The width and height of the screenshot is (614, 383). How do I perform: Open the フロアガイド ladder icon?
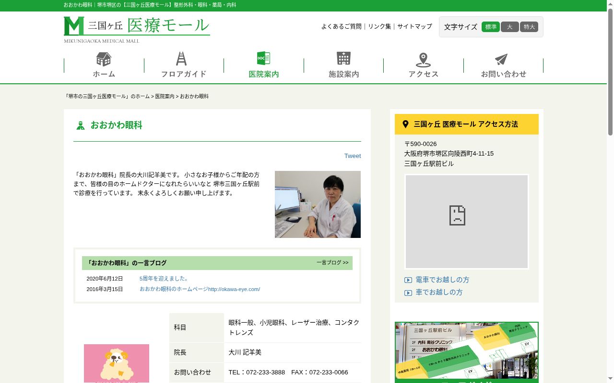(x=181, y=58)
